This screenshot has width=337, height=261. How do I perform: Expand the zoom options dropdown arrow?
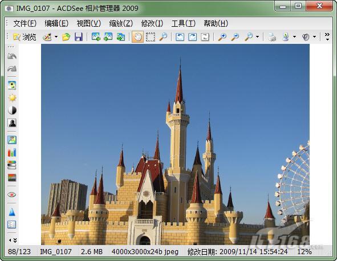click(x=258, y=37)
